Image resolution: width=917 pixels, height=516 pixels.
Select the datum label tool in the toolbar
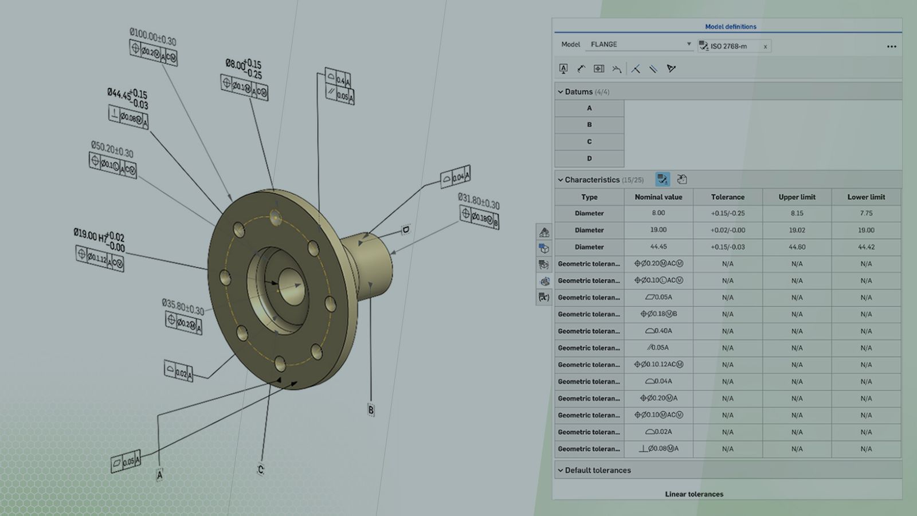tap(563, 69)
